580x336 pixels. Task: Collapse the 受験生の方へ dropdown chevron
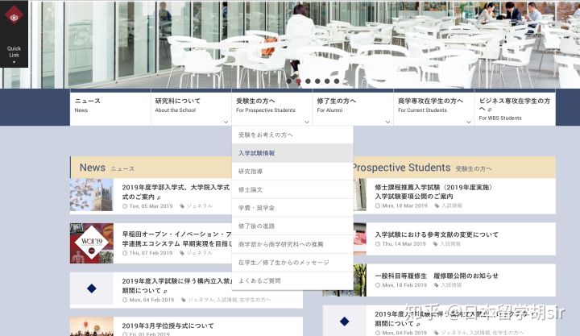307,122
